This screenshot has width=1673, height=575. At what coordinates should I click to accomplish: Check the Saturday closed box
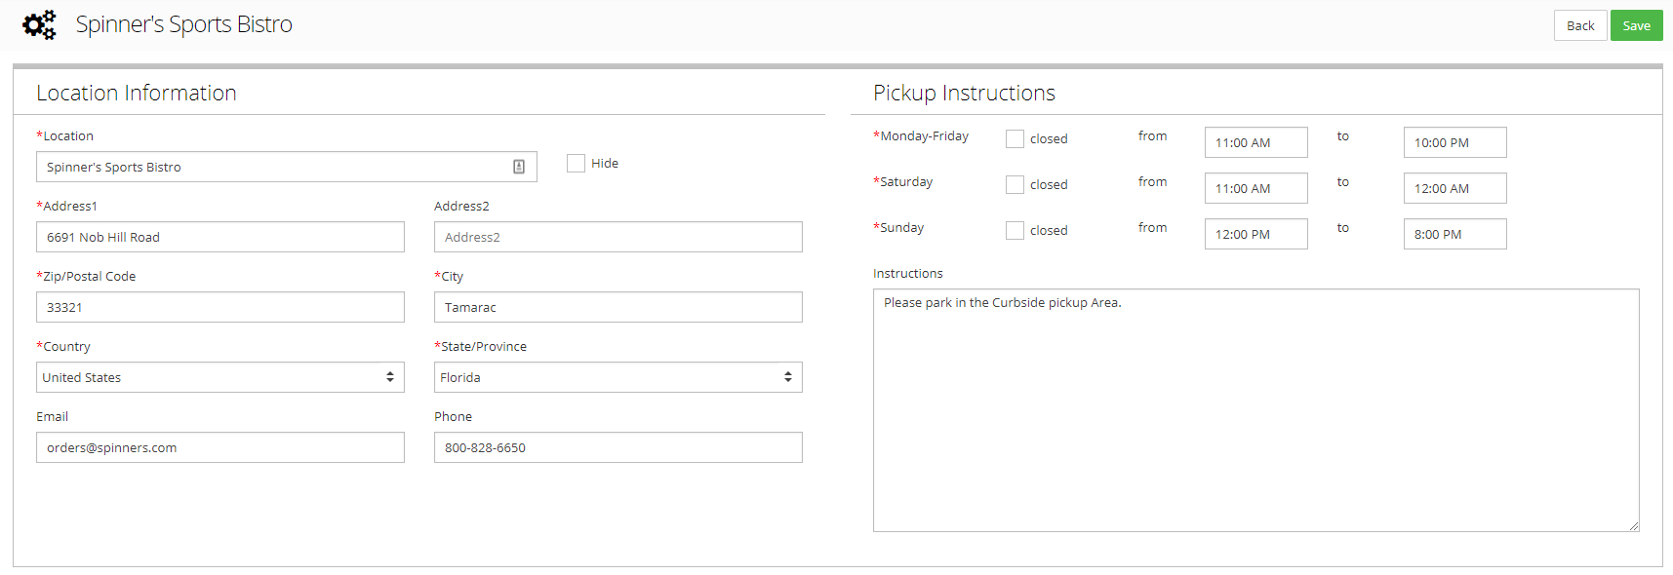coord(1016,185)
